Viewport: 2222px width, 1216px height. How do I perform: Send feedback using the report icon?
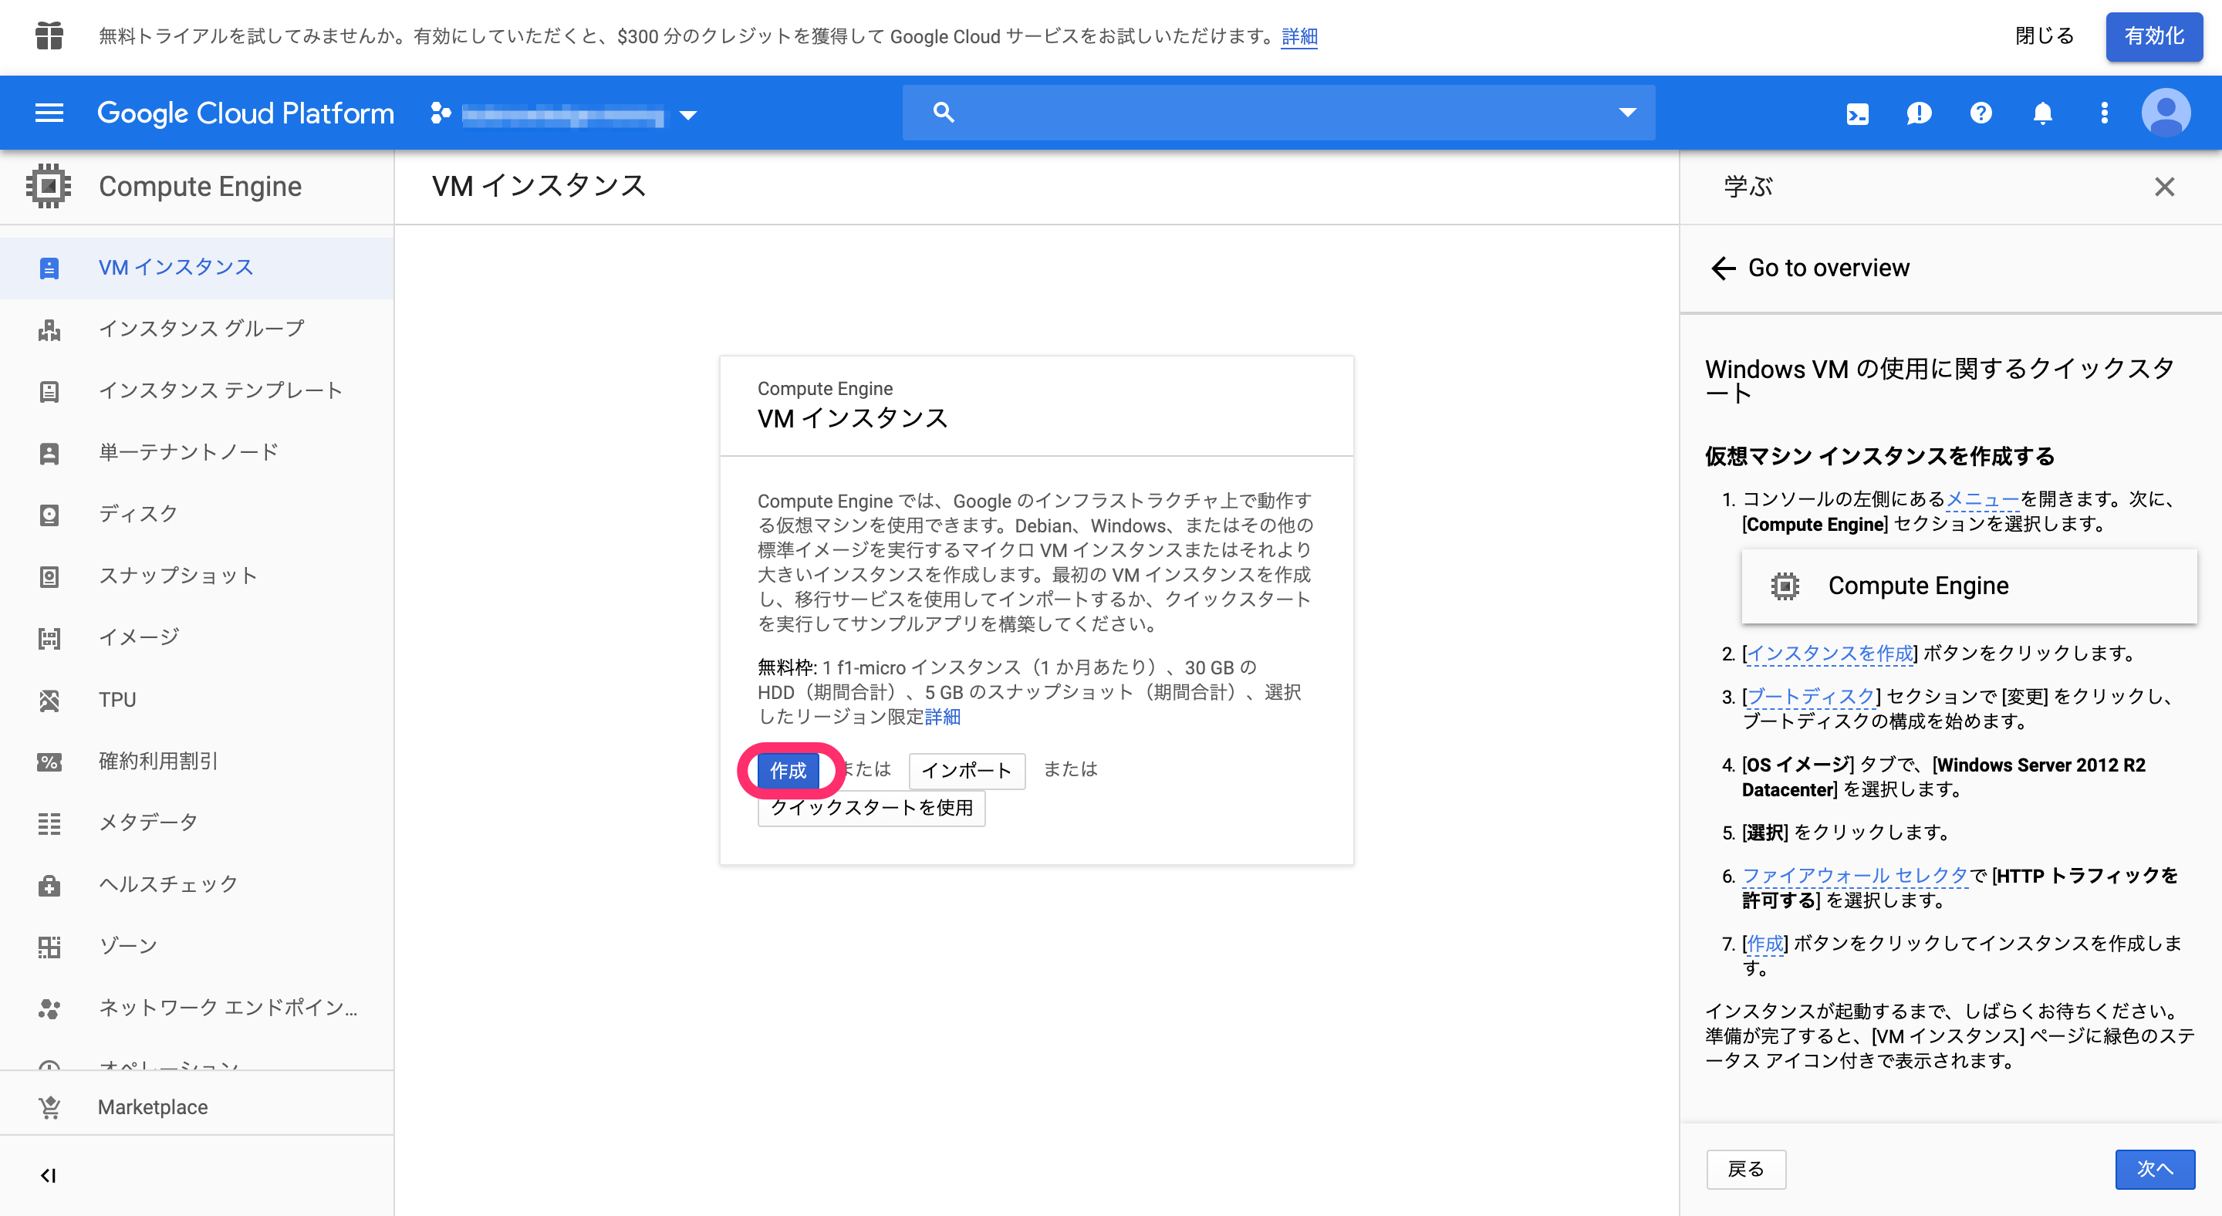(x=1918, y=112)
